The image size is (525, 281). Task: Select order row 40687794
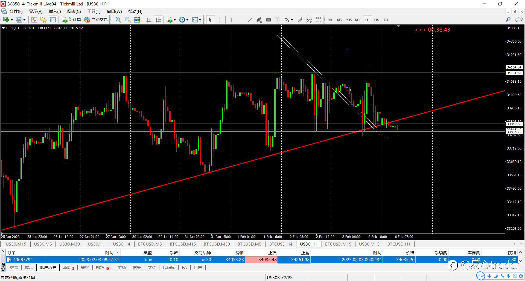pos(262,260)
